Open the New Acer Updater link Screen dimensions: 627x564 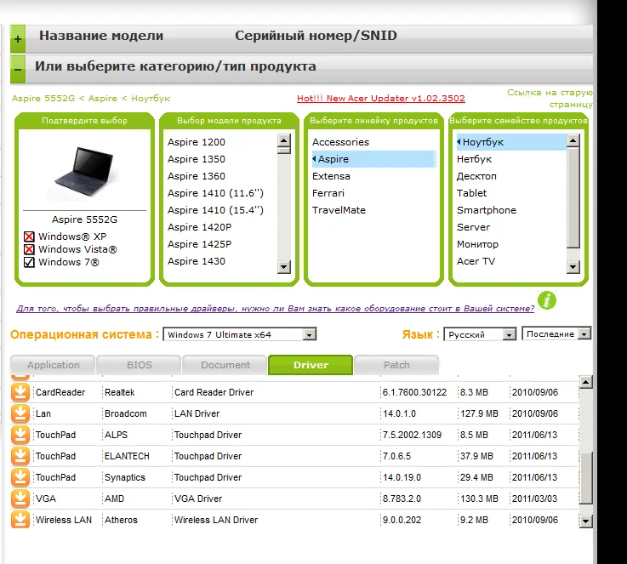pos(380,99)
